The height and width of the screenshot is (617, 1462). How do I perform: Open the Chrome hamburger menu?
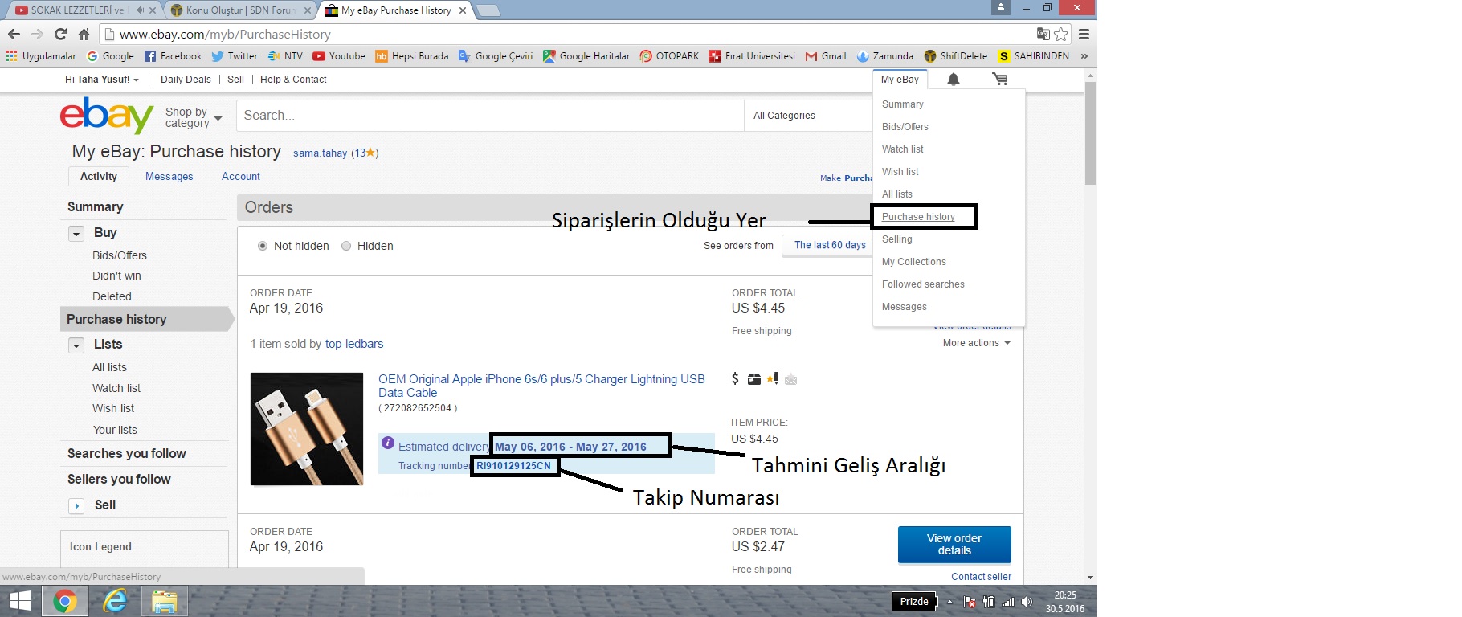1084,34
